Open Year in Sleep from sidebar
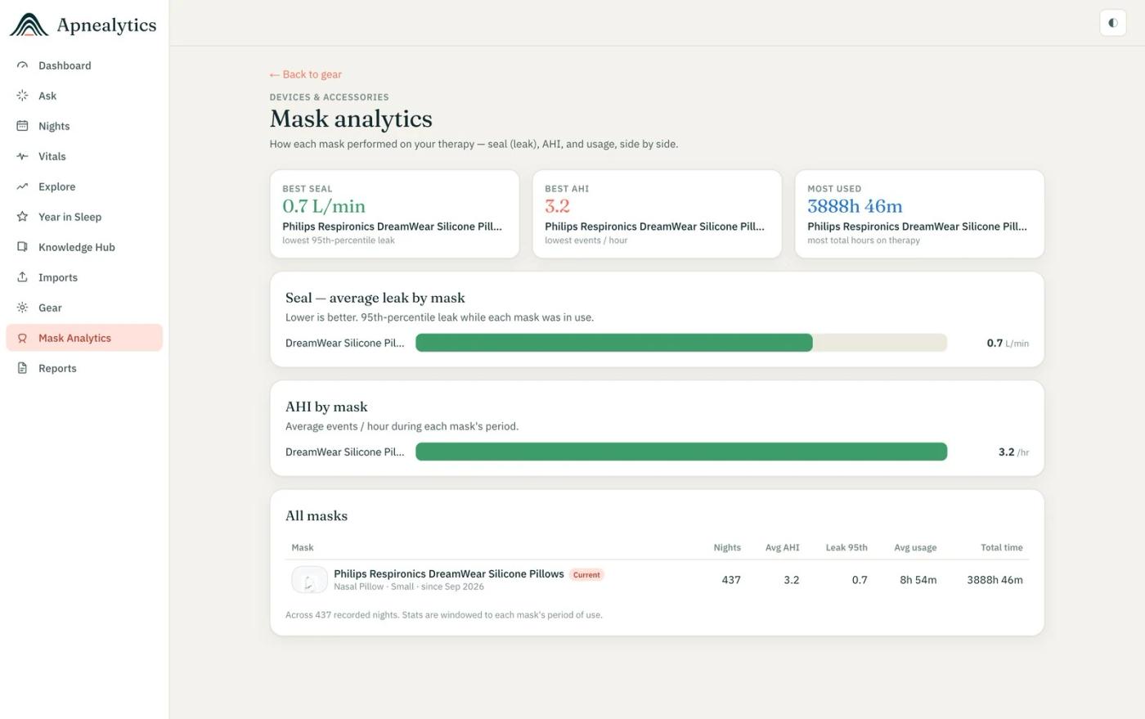 pos(84,217)
